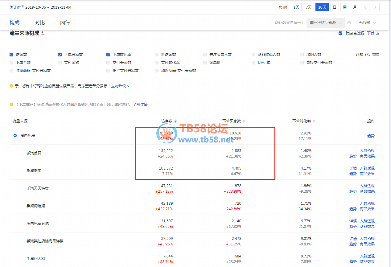
Task: Click the 手淘天天特卖 traffic source name
Action: [38, 188]
